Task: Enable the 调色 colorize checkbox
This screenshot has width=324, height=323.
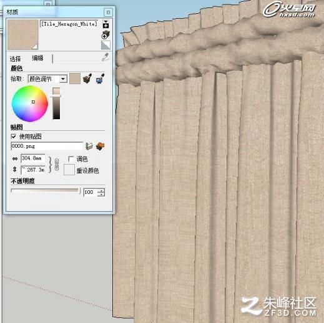Action: point(71,159)
